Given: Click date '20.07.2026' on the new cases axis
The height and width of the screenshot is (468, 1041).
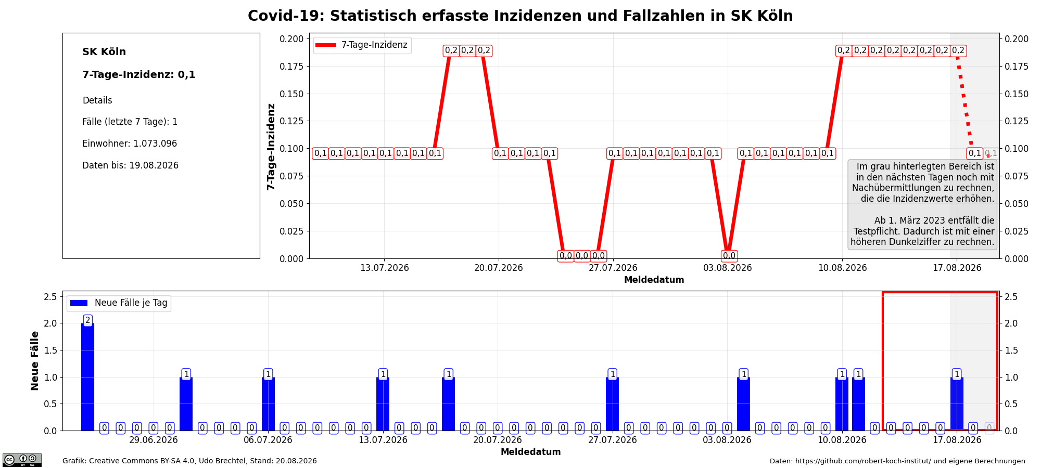Looking at the screenshot, I should pos(498,440).
